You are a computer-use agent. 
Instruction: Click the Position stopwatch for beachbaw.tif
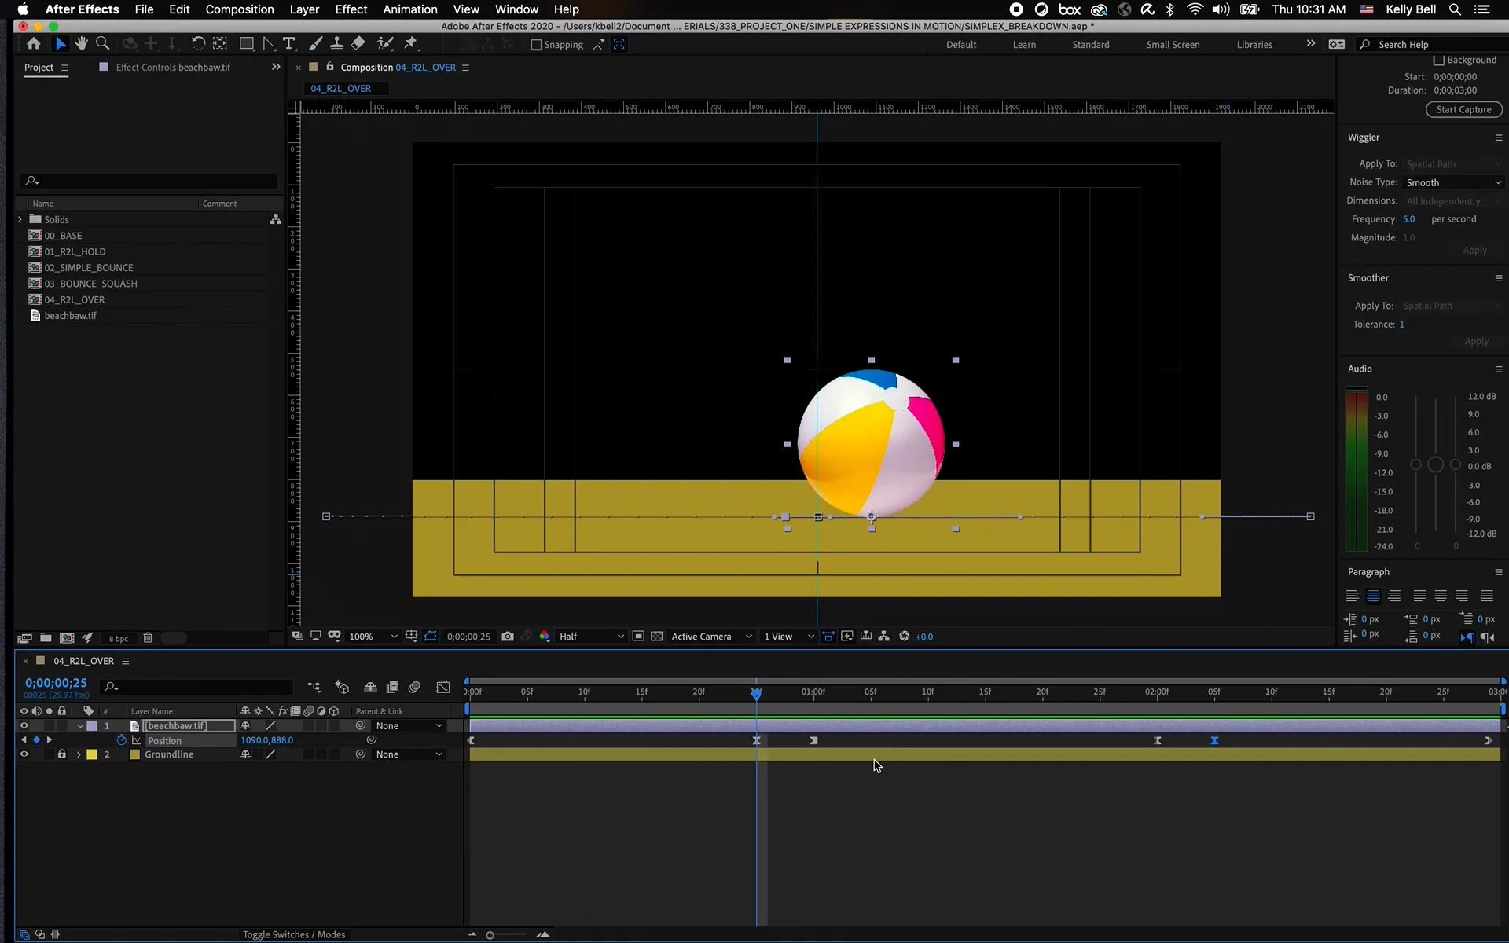120,740
